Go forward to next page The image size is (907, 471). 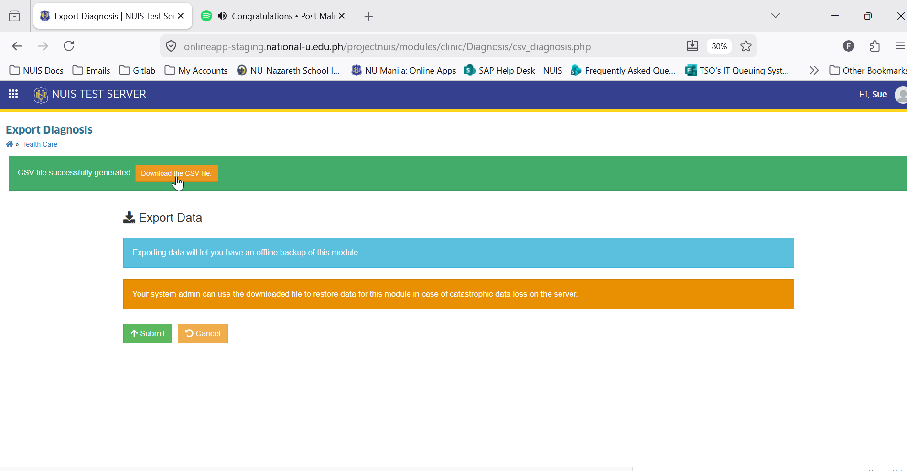click(x=43, y=46)
